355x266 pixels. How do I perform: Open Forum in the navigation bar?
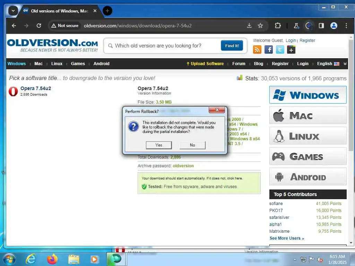pos(239,64)
